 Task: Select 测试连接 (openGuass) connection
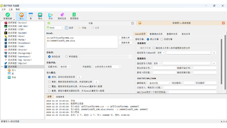19,56
